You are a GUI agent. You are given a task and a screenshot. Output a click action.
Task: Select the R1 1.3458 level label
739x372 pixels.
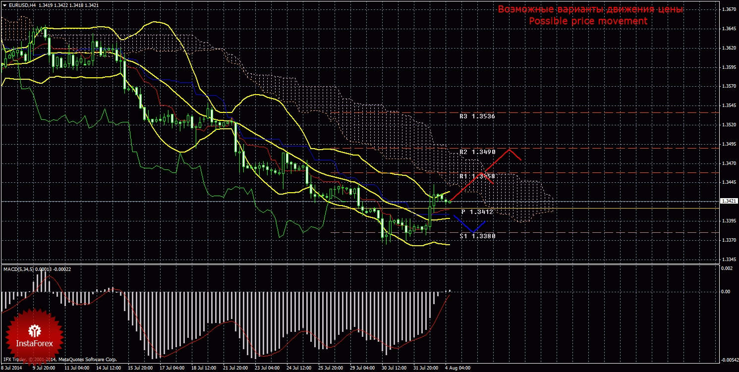pos(477,176)
